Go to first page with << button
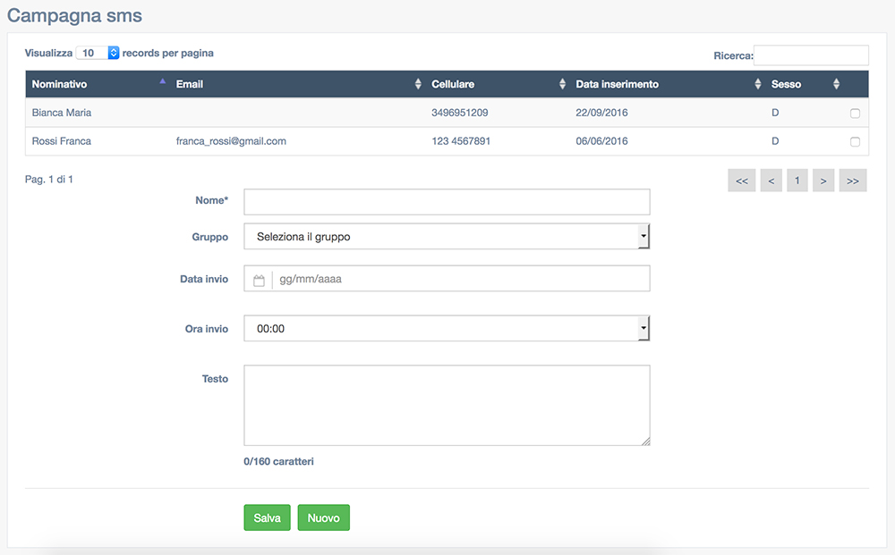The width and height of the screenshot is (895, 555). pos(741,181)
